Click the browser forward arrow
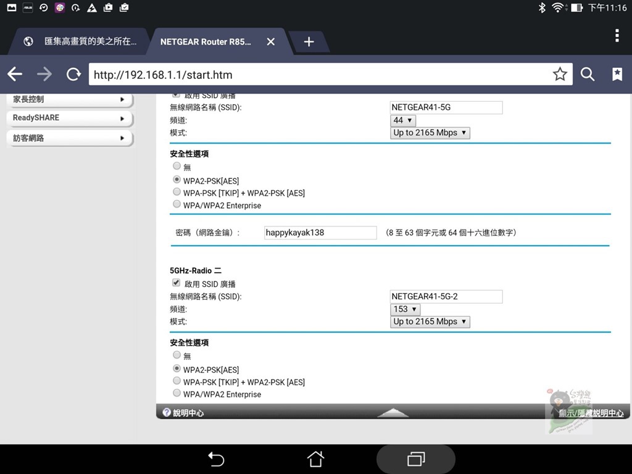 [x=44, y=74]
